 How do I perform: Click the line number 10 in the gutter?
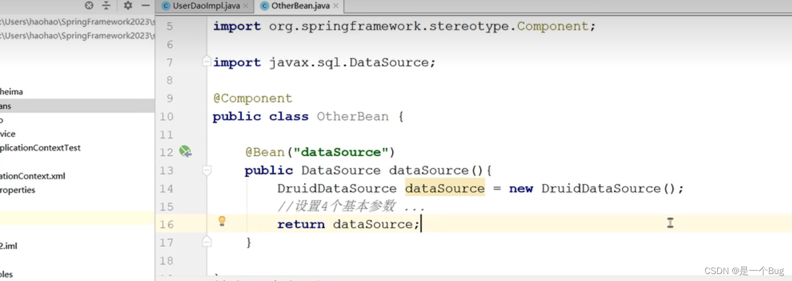tap(167, 116)
